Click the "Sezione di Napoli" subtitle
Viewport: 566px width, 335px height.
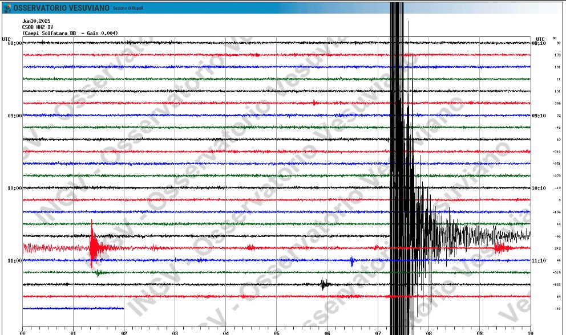click(128, 9)
